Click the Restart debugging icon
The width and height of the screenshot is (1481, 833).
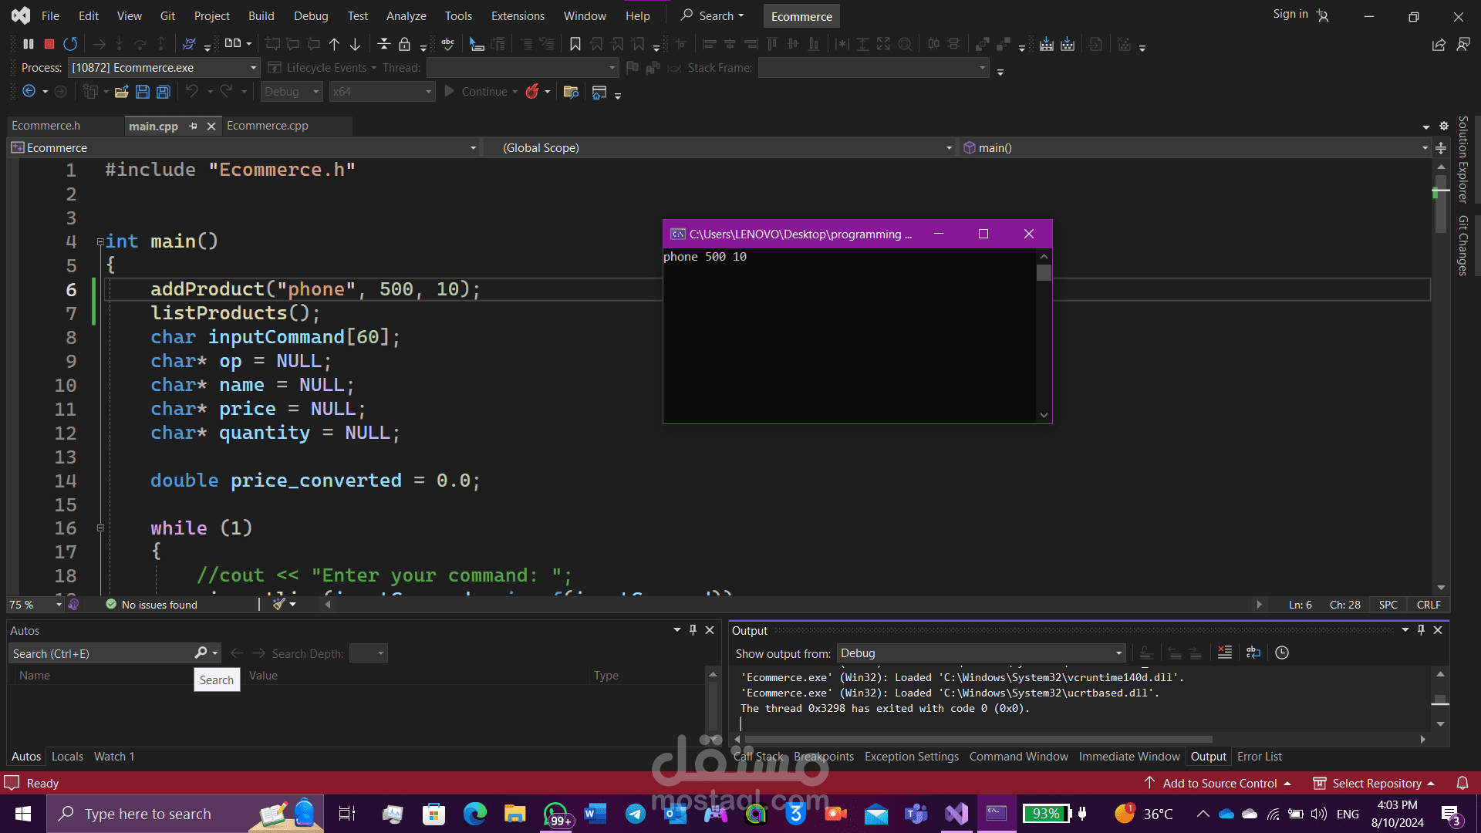(x=70, y=44)
